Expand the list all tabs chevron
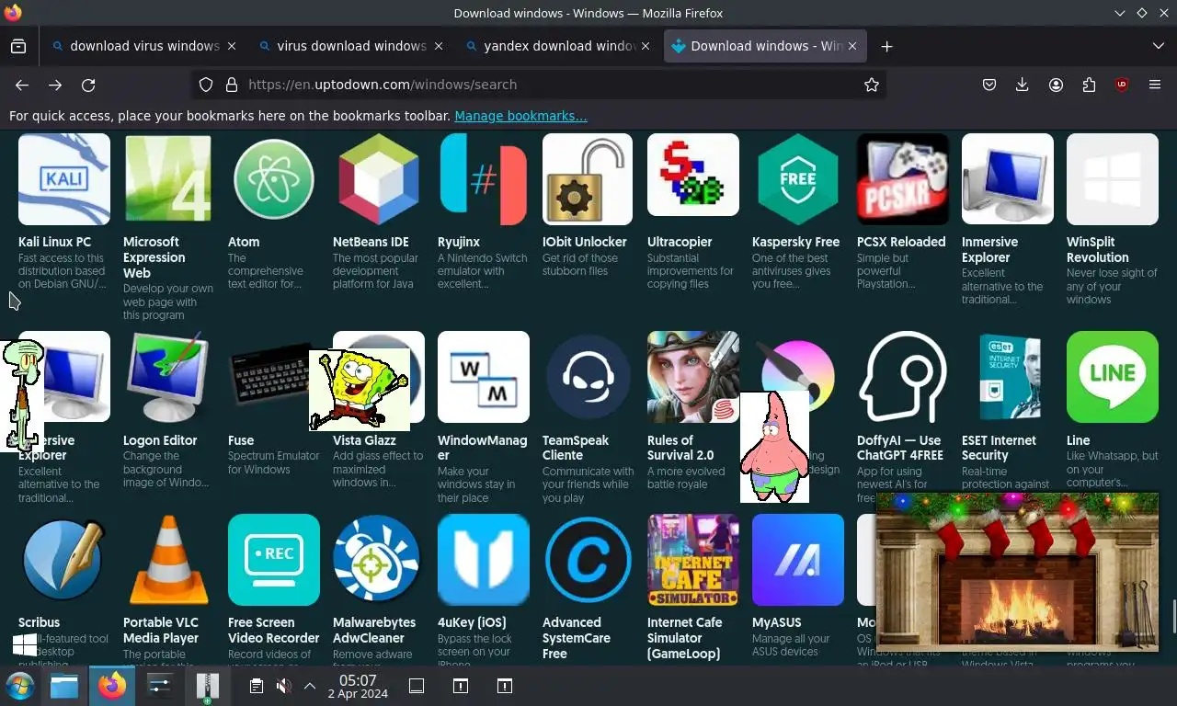Image resolution: width=1177 pixels, height=706 pixels. 1158,46
